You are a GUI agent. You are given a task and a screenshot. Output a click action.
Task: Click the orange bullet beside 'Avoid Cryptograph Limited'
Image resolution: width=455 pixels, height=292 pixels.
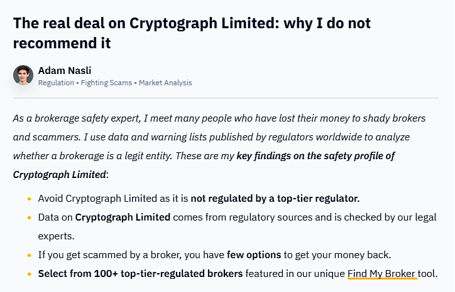[29, 199]
